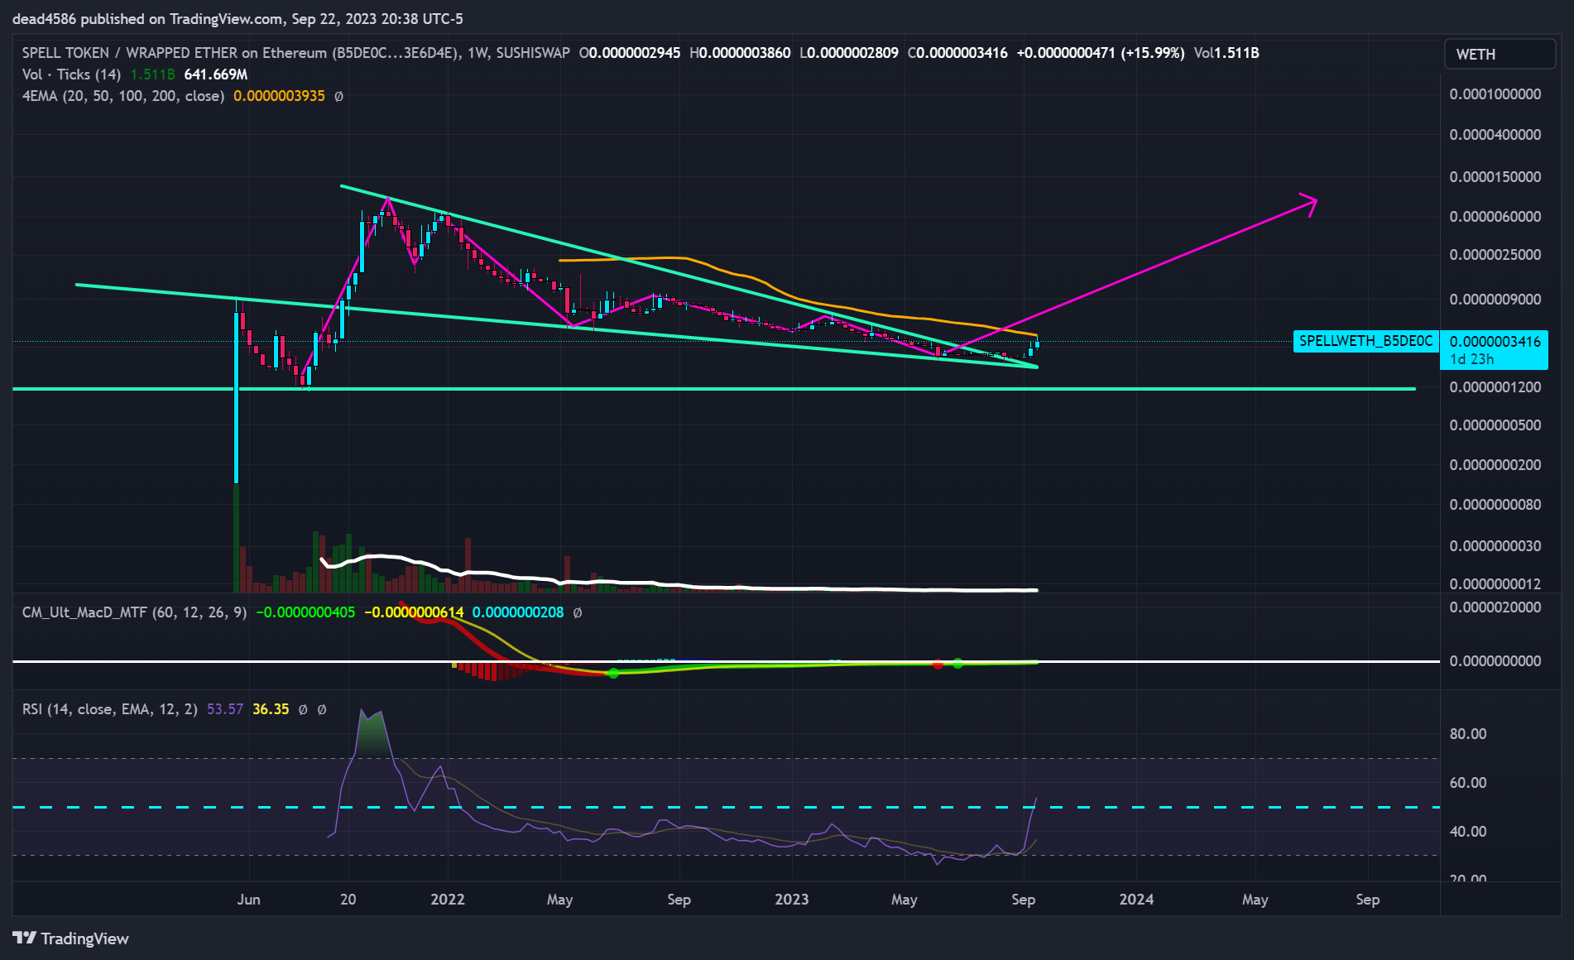Click the 0.0000000500 price axis label

pyautogui.click(x=1495, y=425)
